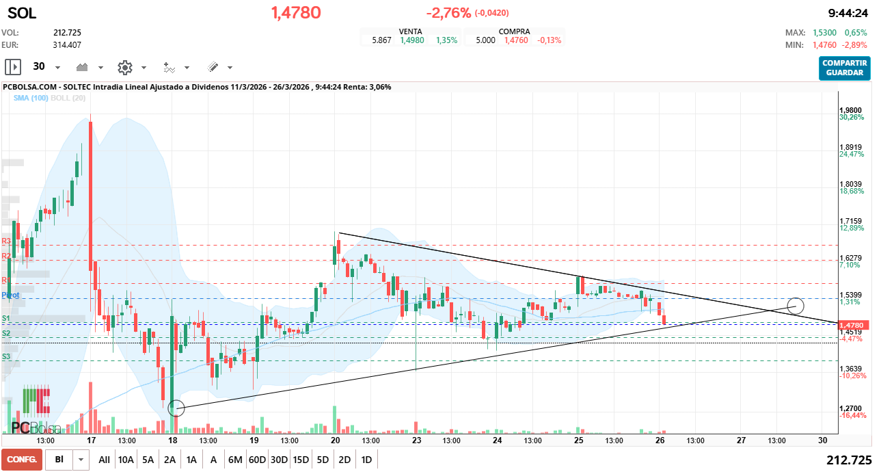Screen dimensions: 881x474
Task: Click the 1,2700 price axis label
Action: pyautogui.click(x=852, y=408)
